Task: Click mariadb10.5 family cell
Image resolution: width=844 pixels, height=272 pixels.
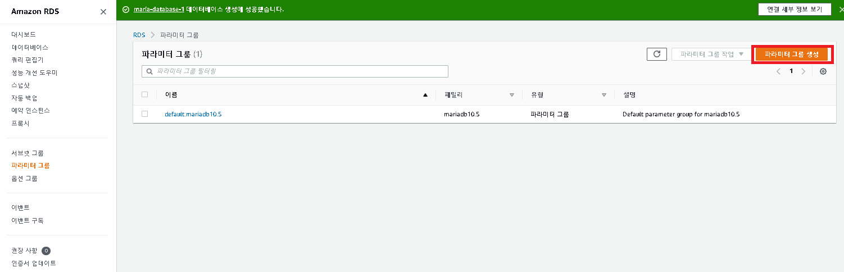Action: (x=461, y=114)
